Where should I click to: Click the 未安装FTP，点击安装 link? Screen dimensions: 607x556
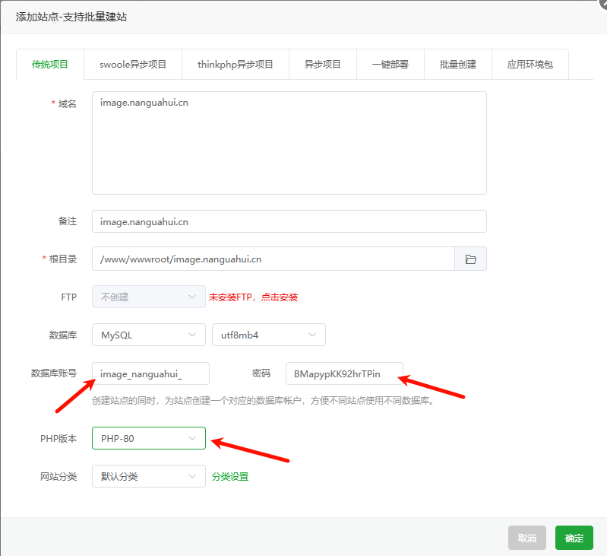click(253, 297)
